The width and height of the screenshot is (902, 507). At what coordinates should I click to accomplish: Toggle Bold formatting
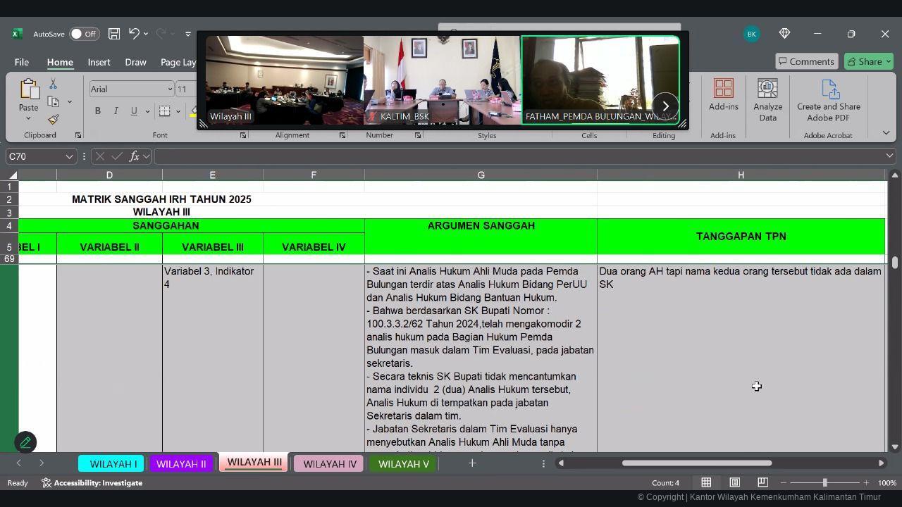98,111
